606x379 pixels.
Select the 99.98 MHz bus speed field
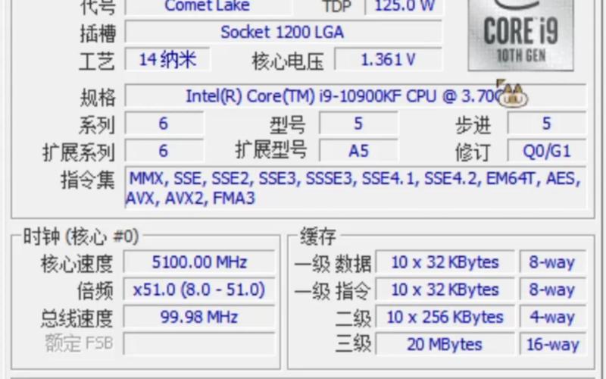click(199, 317)
